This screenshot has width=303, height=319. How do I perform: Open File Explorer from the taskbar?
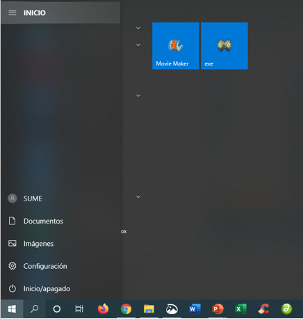click(x=149, y=309)
